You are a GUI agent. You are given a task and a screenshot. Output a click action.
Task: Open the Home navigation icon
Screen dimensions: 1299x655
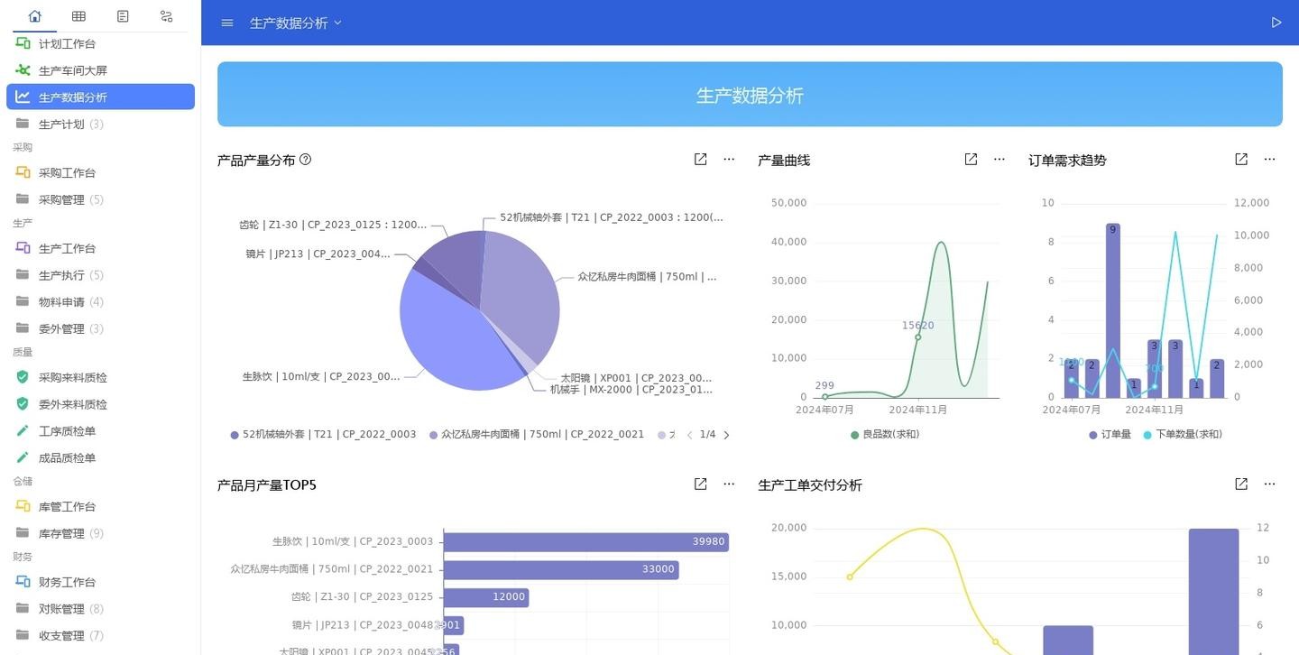pyautogui.click(x=34, y=14)
